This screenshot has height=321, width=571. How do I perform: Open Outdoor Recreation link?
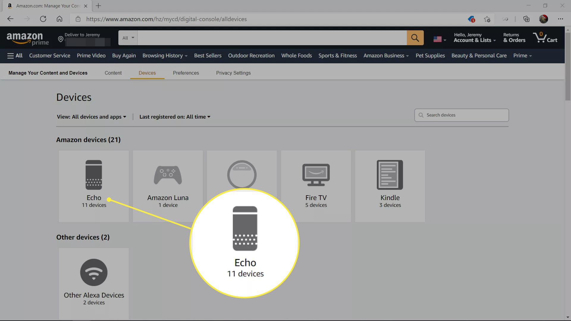pyautogui.click(x=251, y=56)
